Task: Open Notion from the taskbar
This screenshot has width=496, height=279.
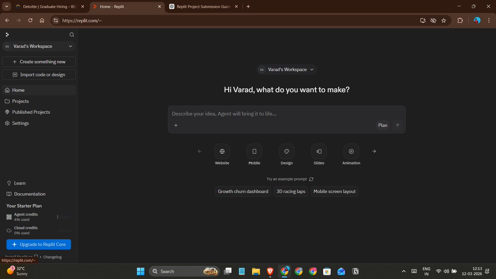Action: pos(355,271)
